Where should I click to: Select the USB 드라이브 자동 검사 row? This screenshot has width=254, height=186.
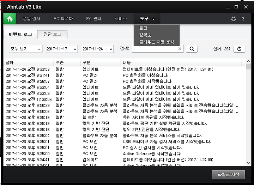click(x=125, y=142)
